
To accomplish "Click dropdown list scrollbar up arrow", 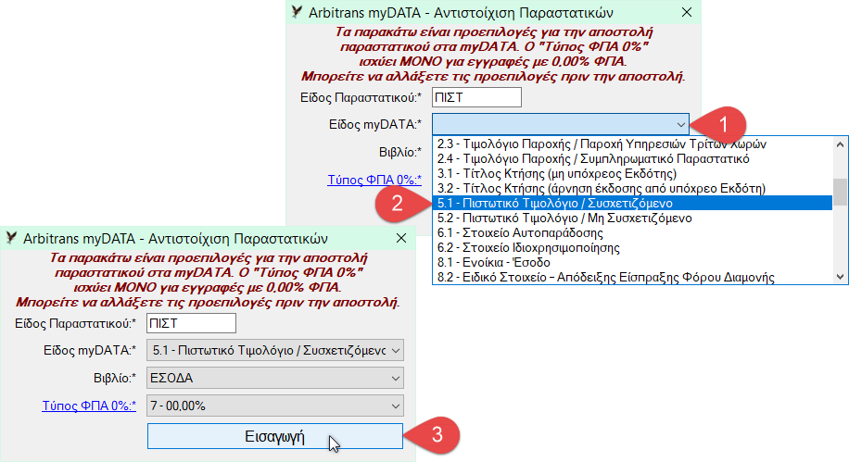I will tap(840, 144).
